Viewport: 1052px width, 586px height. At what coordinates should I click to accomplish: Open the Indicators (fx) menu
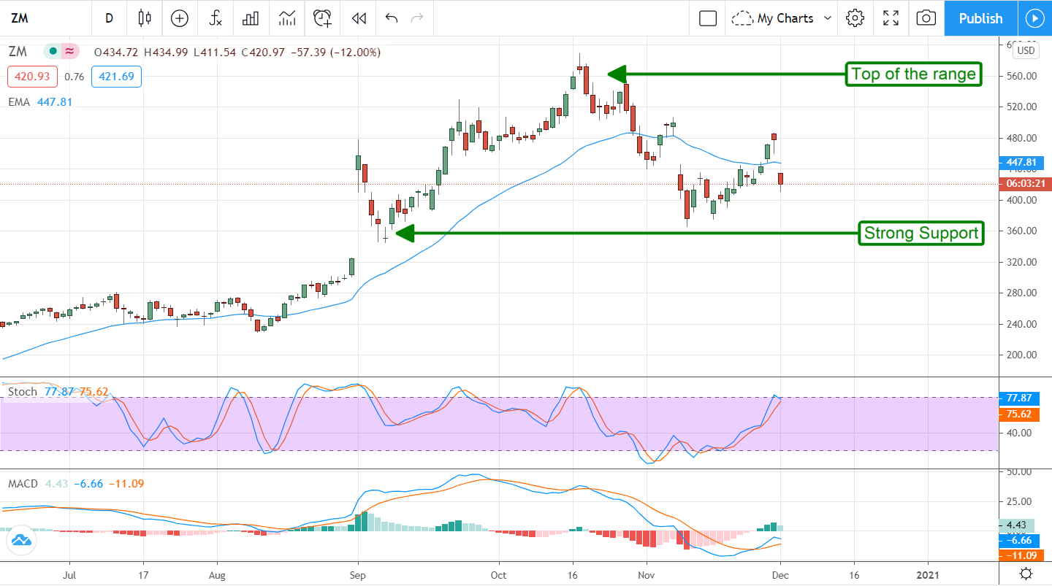click(216, 18)
